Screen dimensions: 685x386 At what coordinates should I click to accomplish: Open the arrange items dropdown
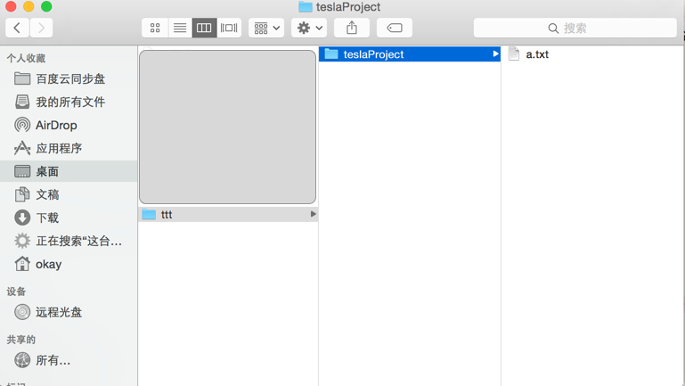coord(266,28)
